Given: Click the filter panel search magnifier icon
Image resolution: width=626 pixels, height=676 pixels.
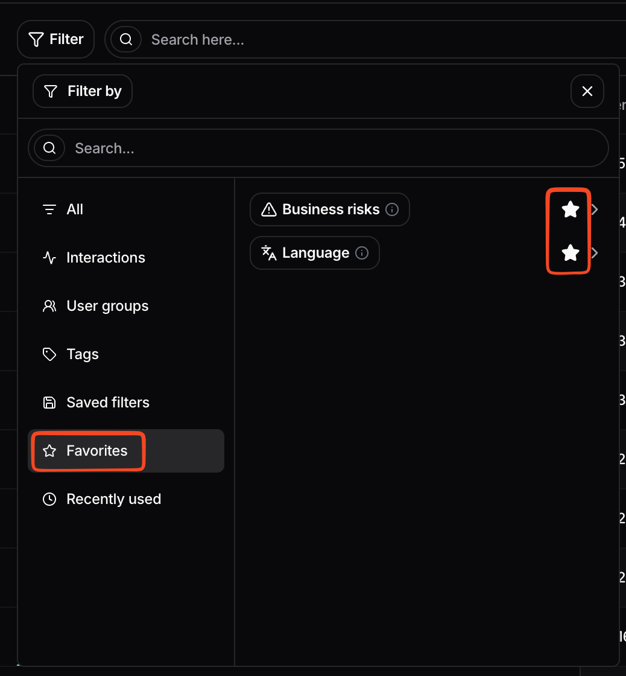Looking at the screenshot, I should 49,148.
